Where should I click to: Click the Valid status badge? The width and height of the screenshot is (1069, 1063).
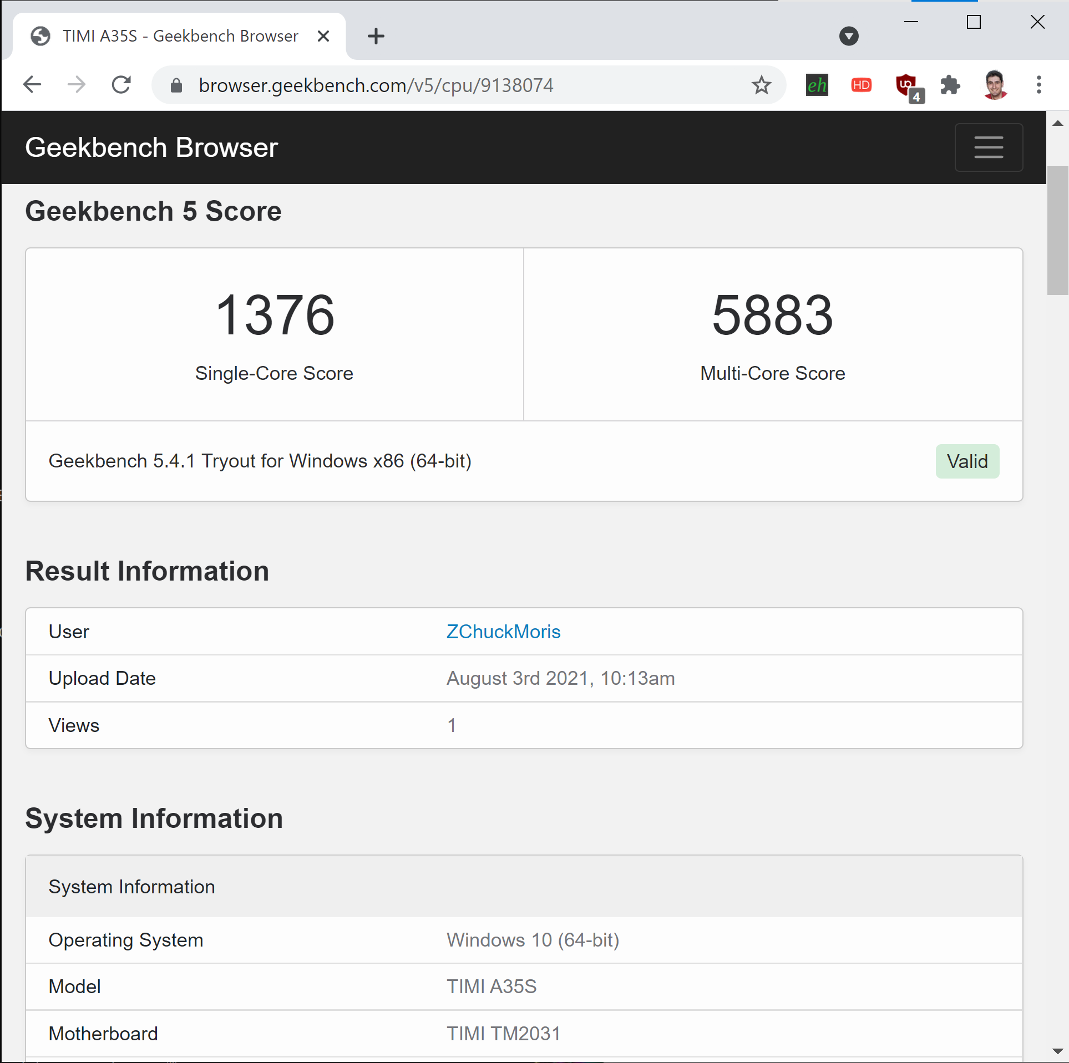967,461
